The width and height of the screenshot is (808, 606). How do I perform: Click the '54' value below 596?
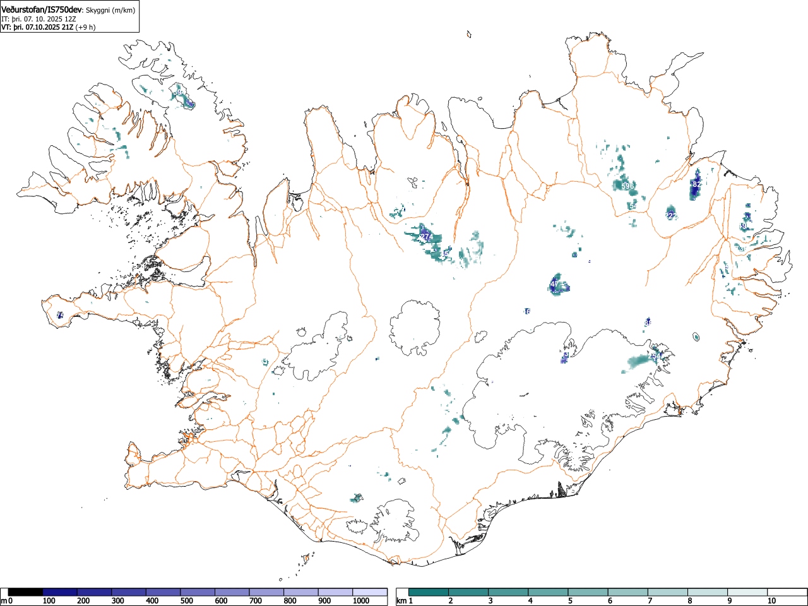[633, 206]
